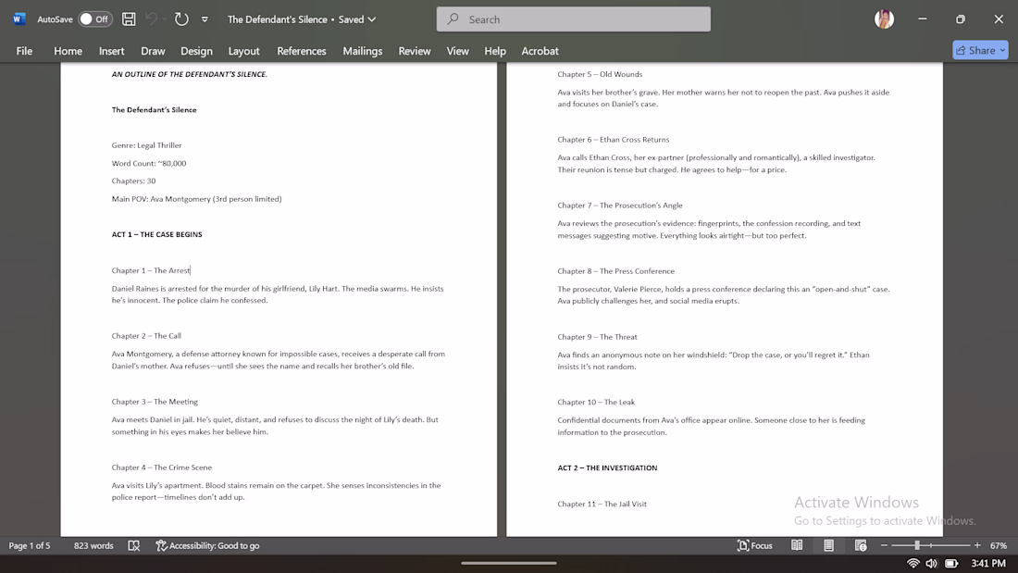Open the Undo history dropdown arrow
This screenshot has width=1018, height=573.
click(x=164, y=19)
